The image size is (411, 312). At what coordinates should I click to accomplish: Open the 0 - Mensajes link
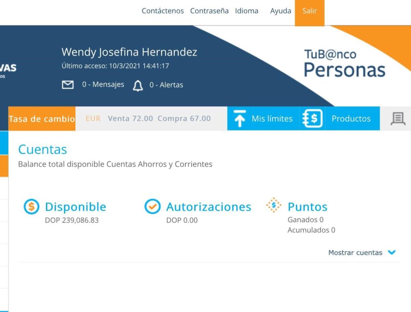(103, 84)
